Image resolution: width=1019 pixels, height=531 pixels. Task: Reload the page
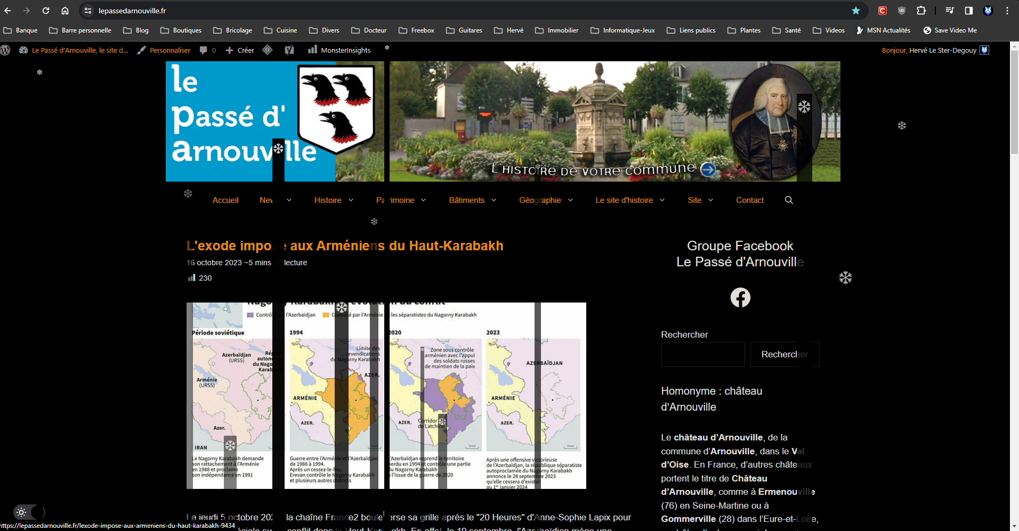pyautogui.click(x=46, y=11)
